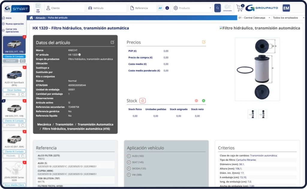This screenshot has width=307, height=189.
Task: Copy icon beside plate 0927FWG
Action: (x=23, y=94)
